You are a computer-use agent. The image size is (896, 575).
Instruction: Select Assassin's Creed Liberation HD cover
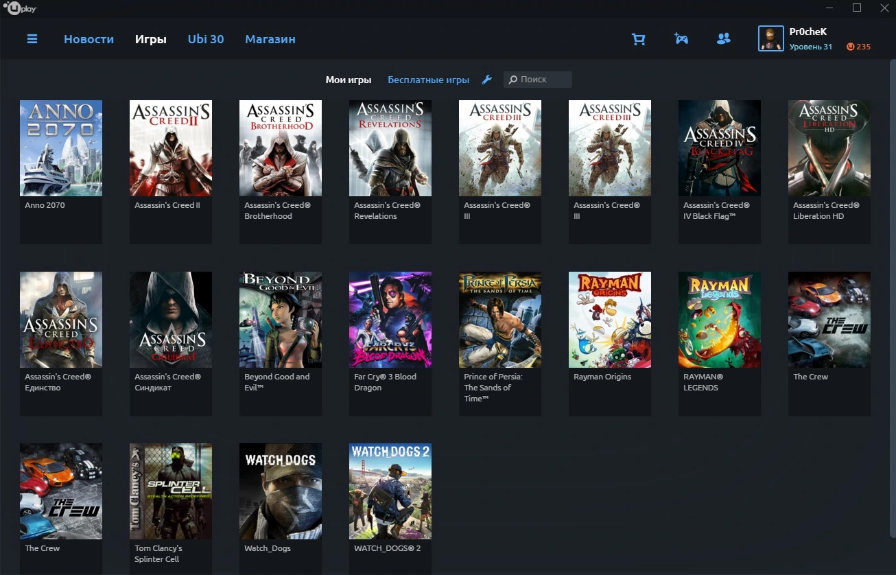pyautogui.click(x=829, y=148)
